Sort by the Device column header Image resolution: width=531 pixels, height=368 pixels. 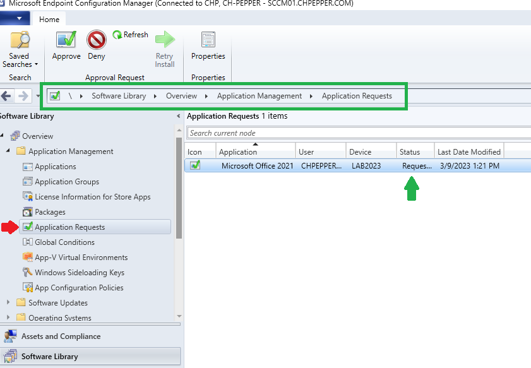[x=371, y=151]
